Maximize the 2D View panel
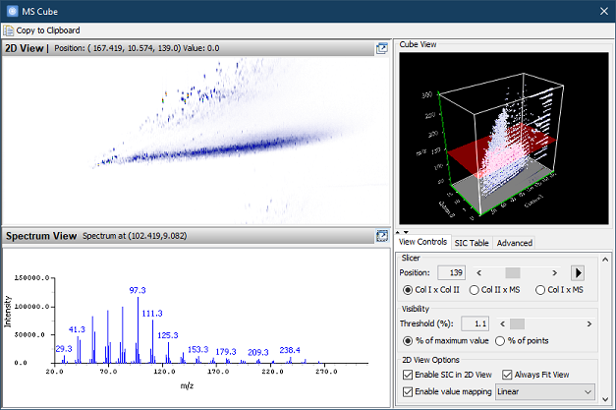616x410 pixels. tap(382, 48)
